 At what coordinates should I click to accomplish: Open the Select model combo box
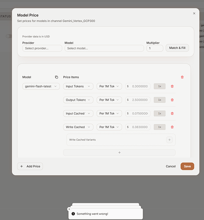point(104,48)
